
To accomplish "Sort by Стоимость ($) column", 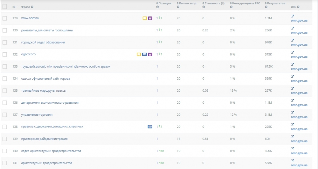I will coord(214,3).
